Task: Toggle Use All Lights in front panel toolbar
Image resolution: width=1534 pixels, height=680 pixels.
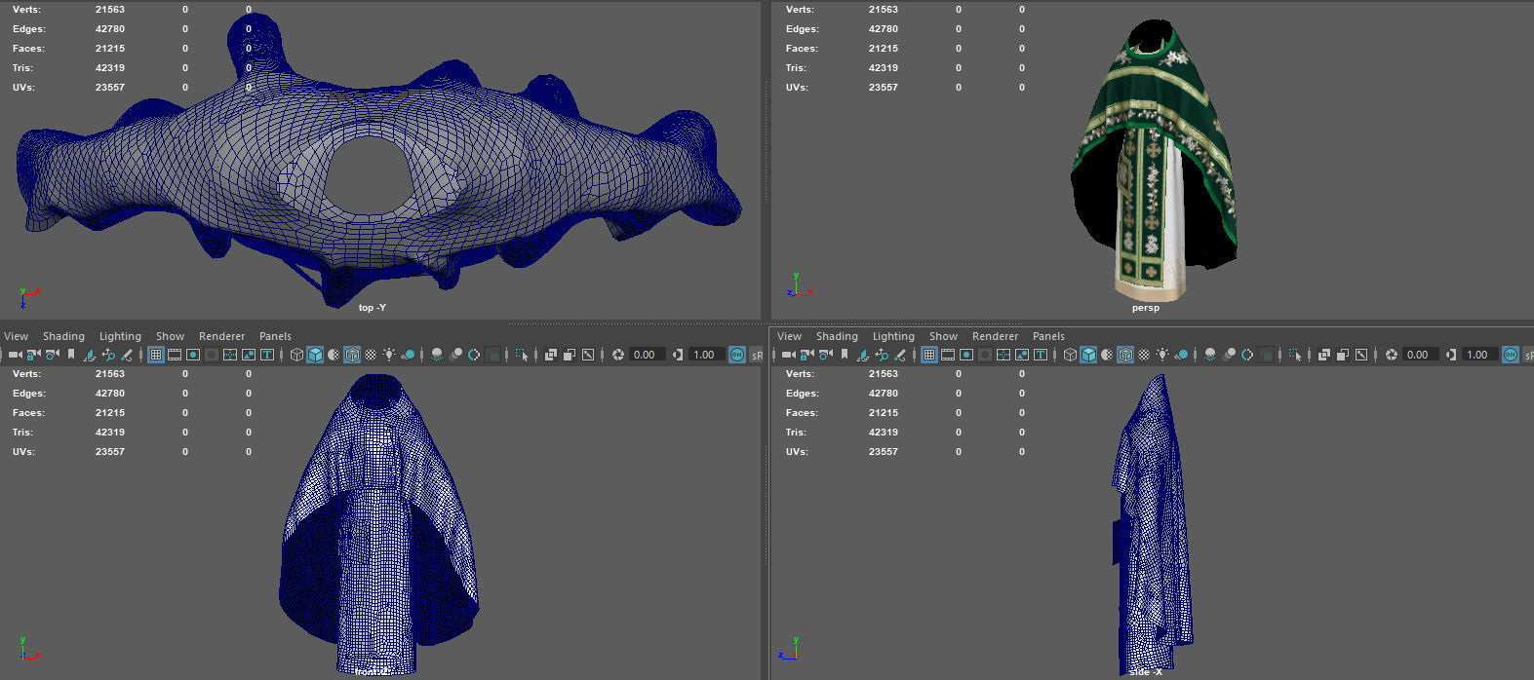Action: tap(389, 355)
